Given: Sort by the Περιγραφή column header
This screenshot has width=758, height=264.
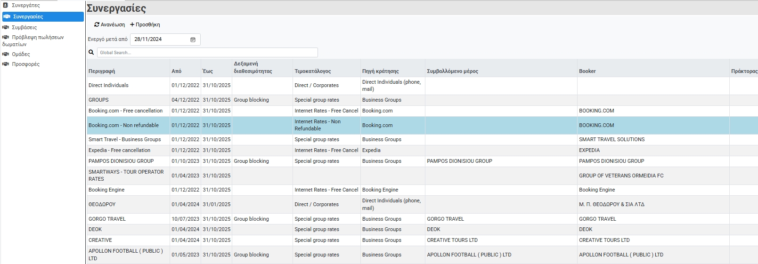Looking at the screenshot, I should point(102,71).
